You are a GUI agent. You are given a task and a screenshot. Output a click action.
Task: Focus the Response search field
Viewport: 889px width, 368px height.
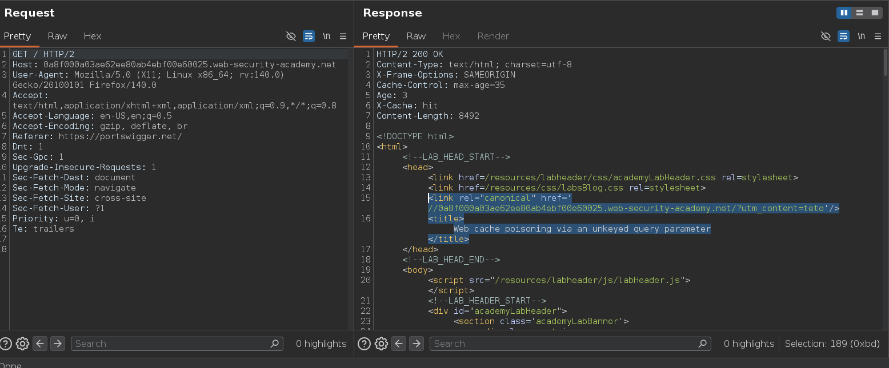570,343
